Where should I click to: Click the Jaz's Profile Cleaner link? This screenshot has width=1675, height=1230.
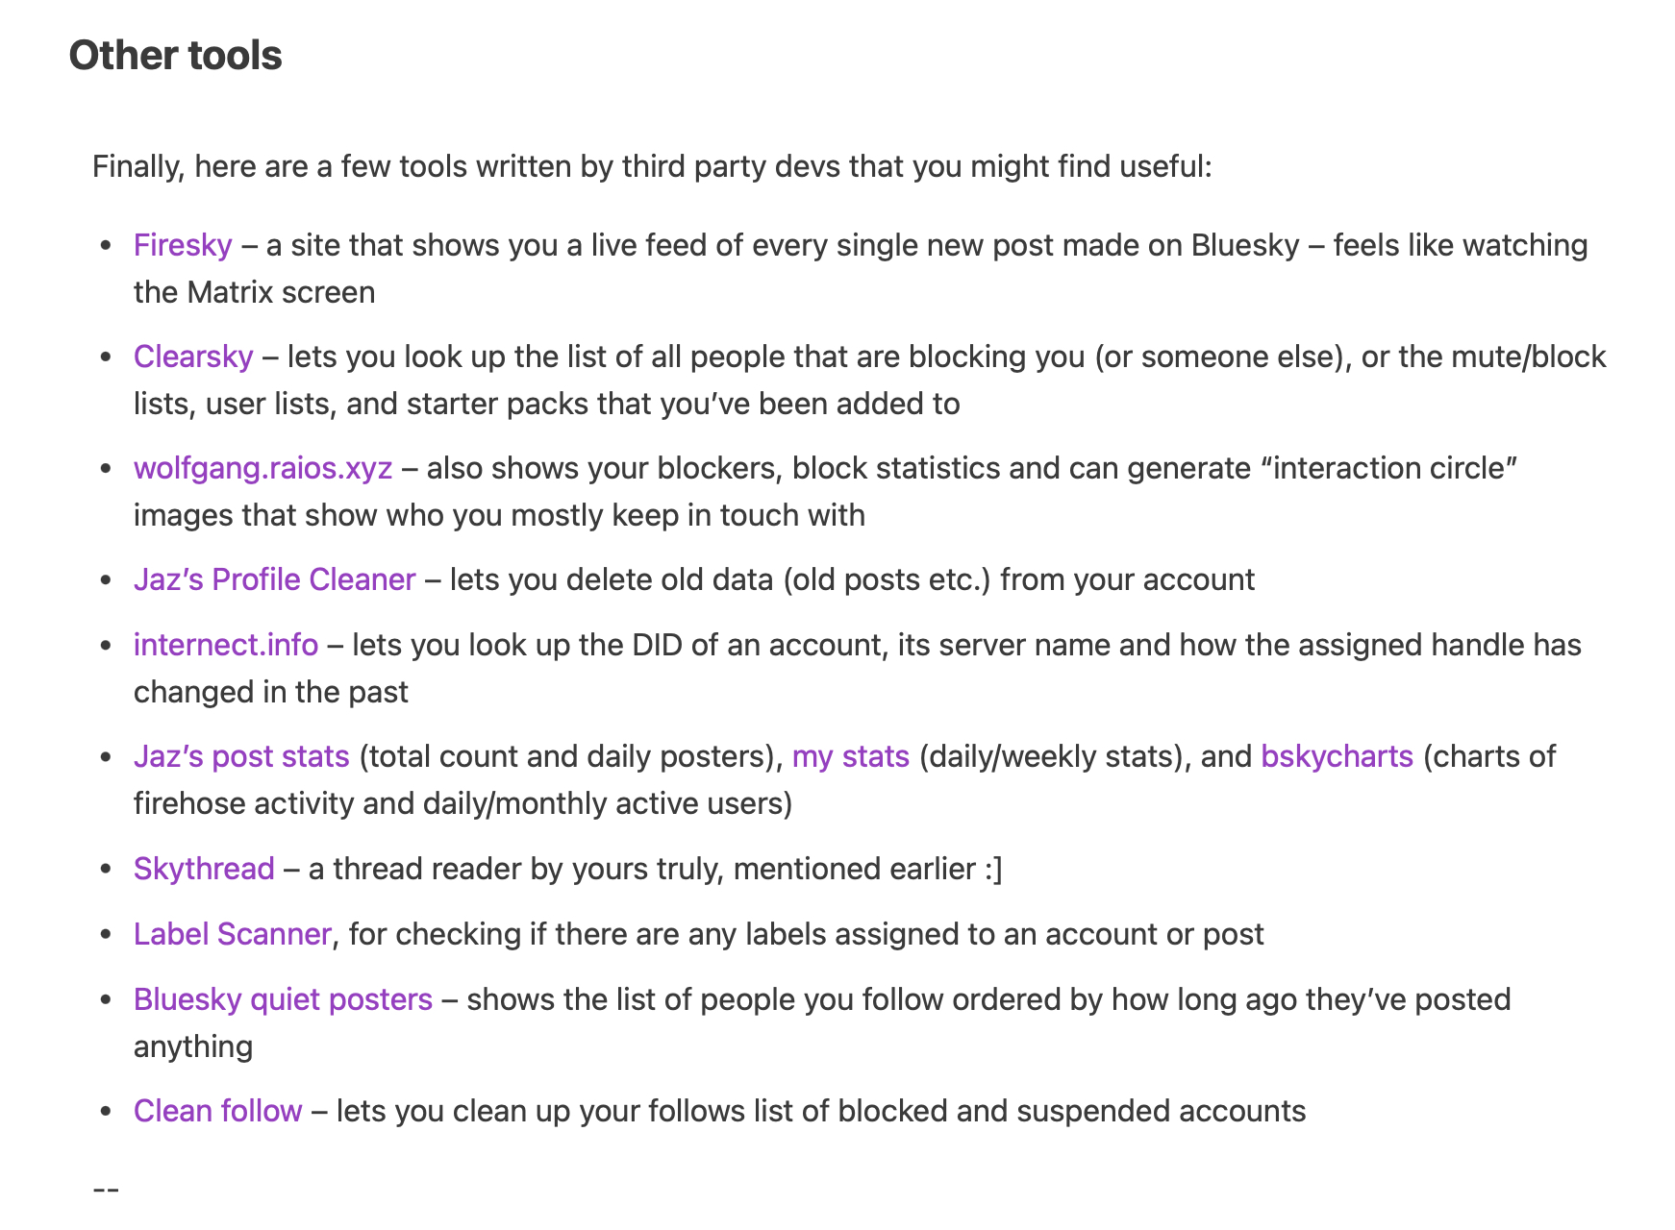[x=274, y=580]
